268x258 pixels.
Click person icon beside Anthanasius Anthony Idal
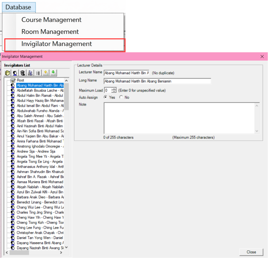click(x=13, y=167)
